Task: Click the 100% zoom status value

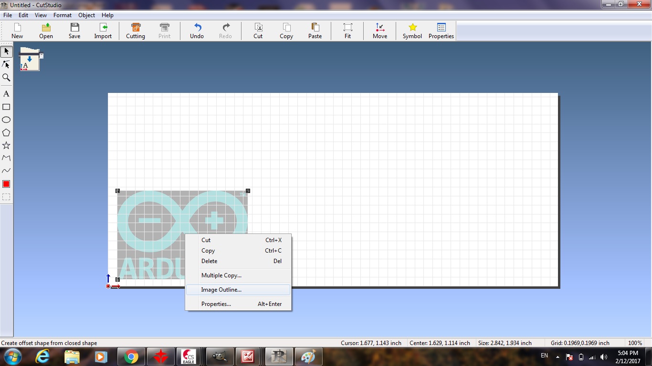Action: tap(635, 343)
